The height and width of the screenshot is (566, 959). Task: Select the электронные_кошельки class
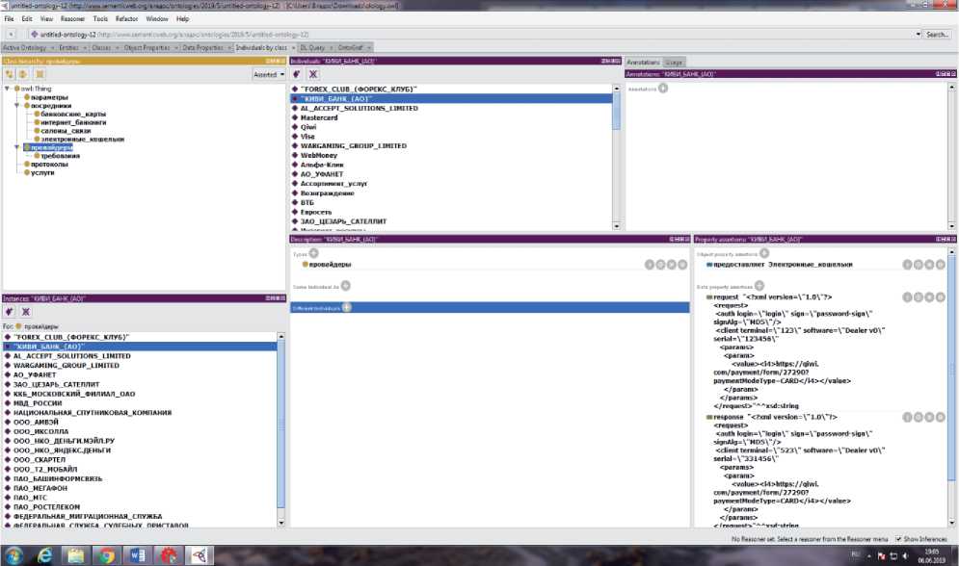point(83,140)
